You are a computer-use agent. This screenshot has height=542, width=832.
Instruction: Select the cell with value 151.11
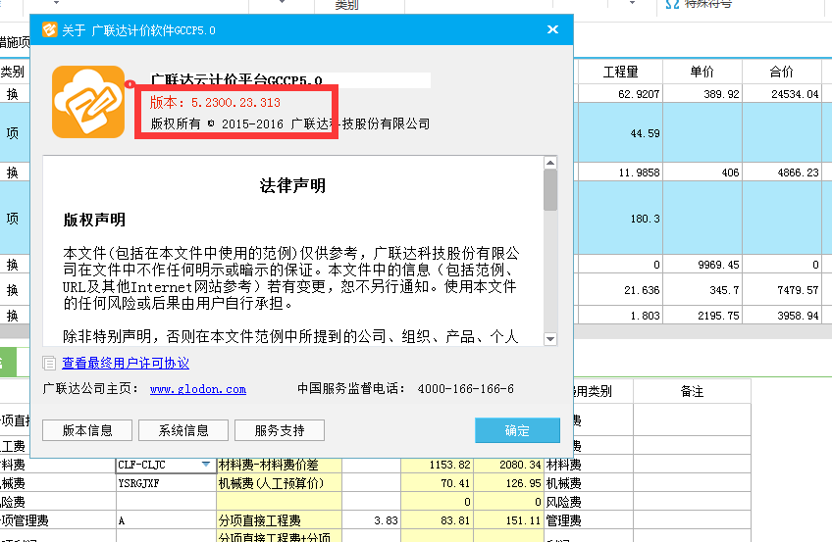tap(508, 520)
